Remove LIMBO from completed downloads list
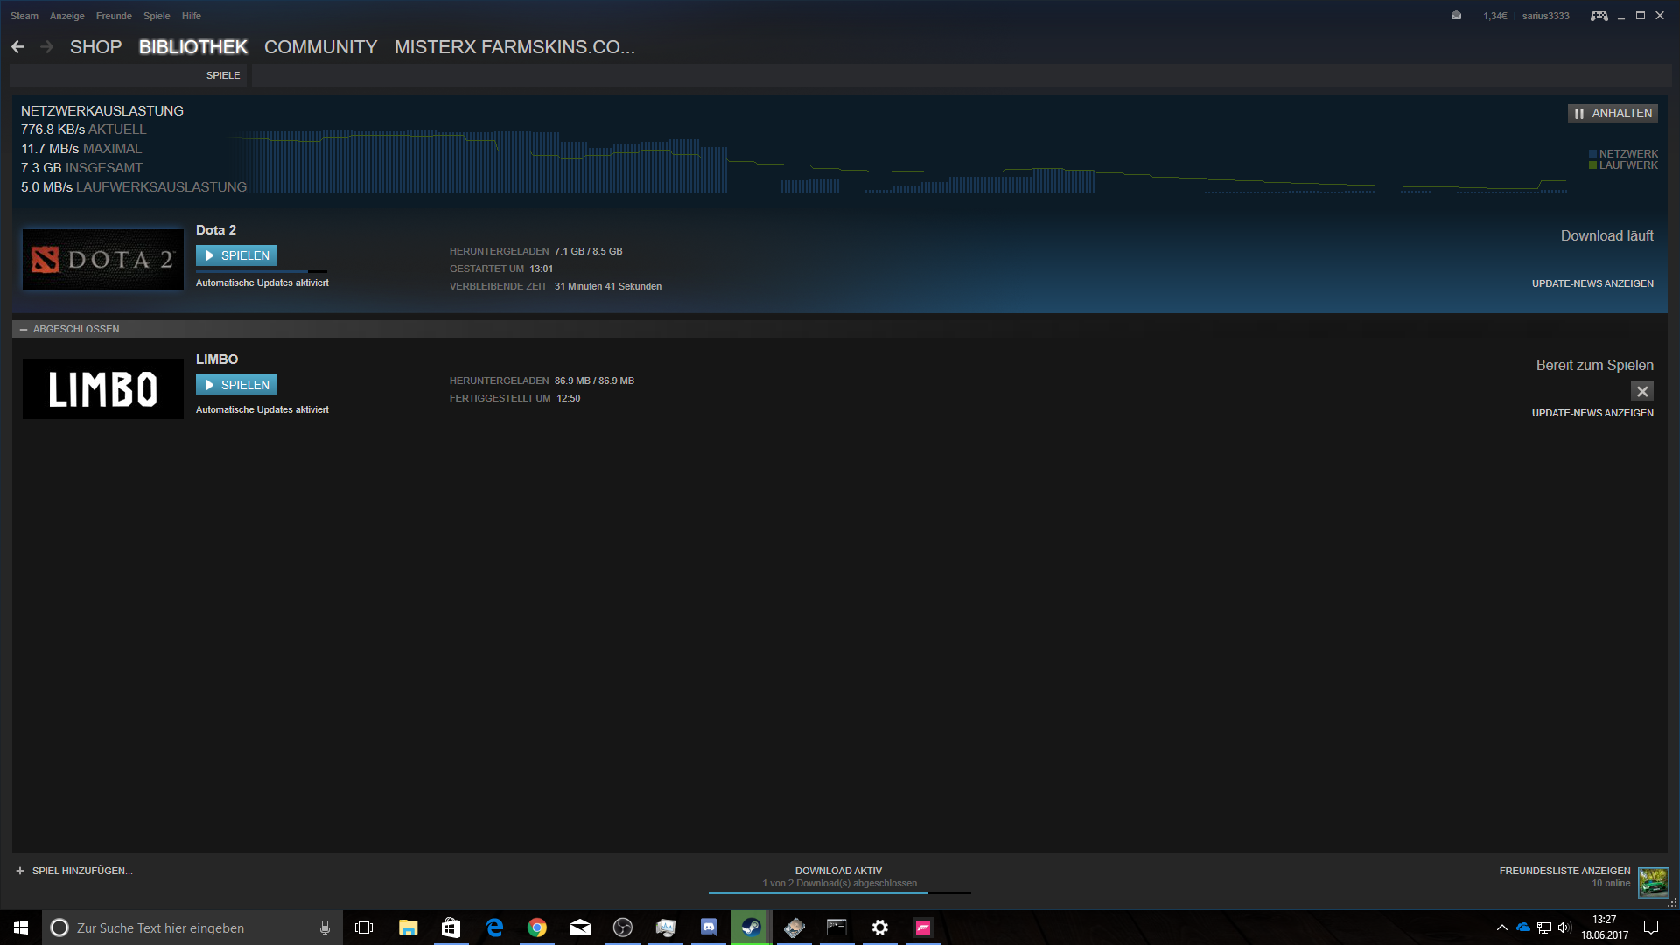Screen dimensions: 1680x945 (x=1641, y=391)
